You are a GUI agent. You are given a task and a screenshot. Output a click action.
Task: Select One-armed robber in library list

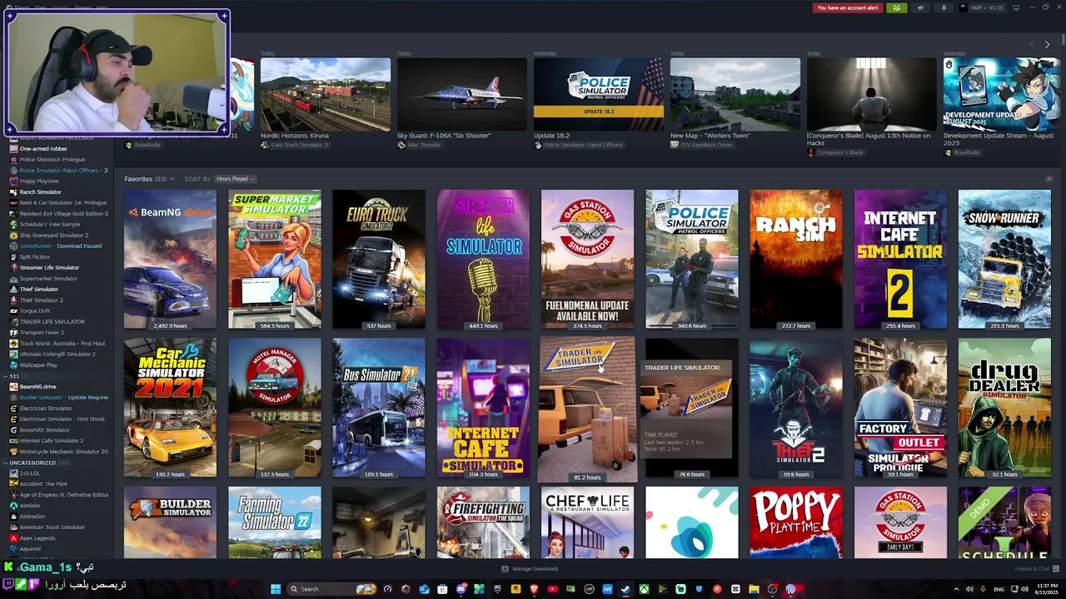pyautogui.click(x=43, y=149)
